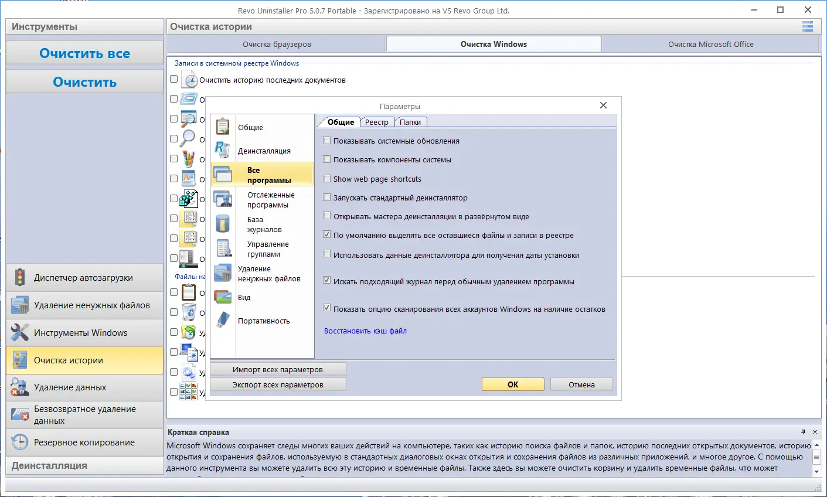The width and height of the screenshot is (827, 497).
Task: Tick checkbox for Очистить историю последних документов
Action: [174, 79]
